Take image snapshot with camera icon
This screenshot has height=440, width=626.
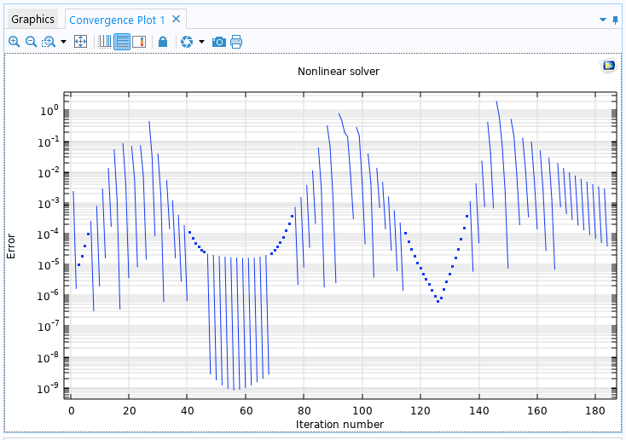coord(219,41)
